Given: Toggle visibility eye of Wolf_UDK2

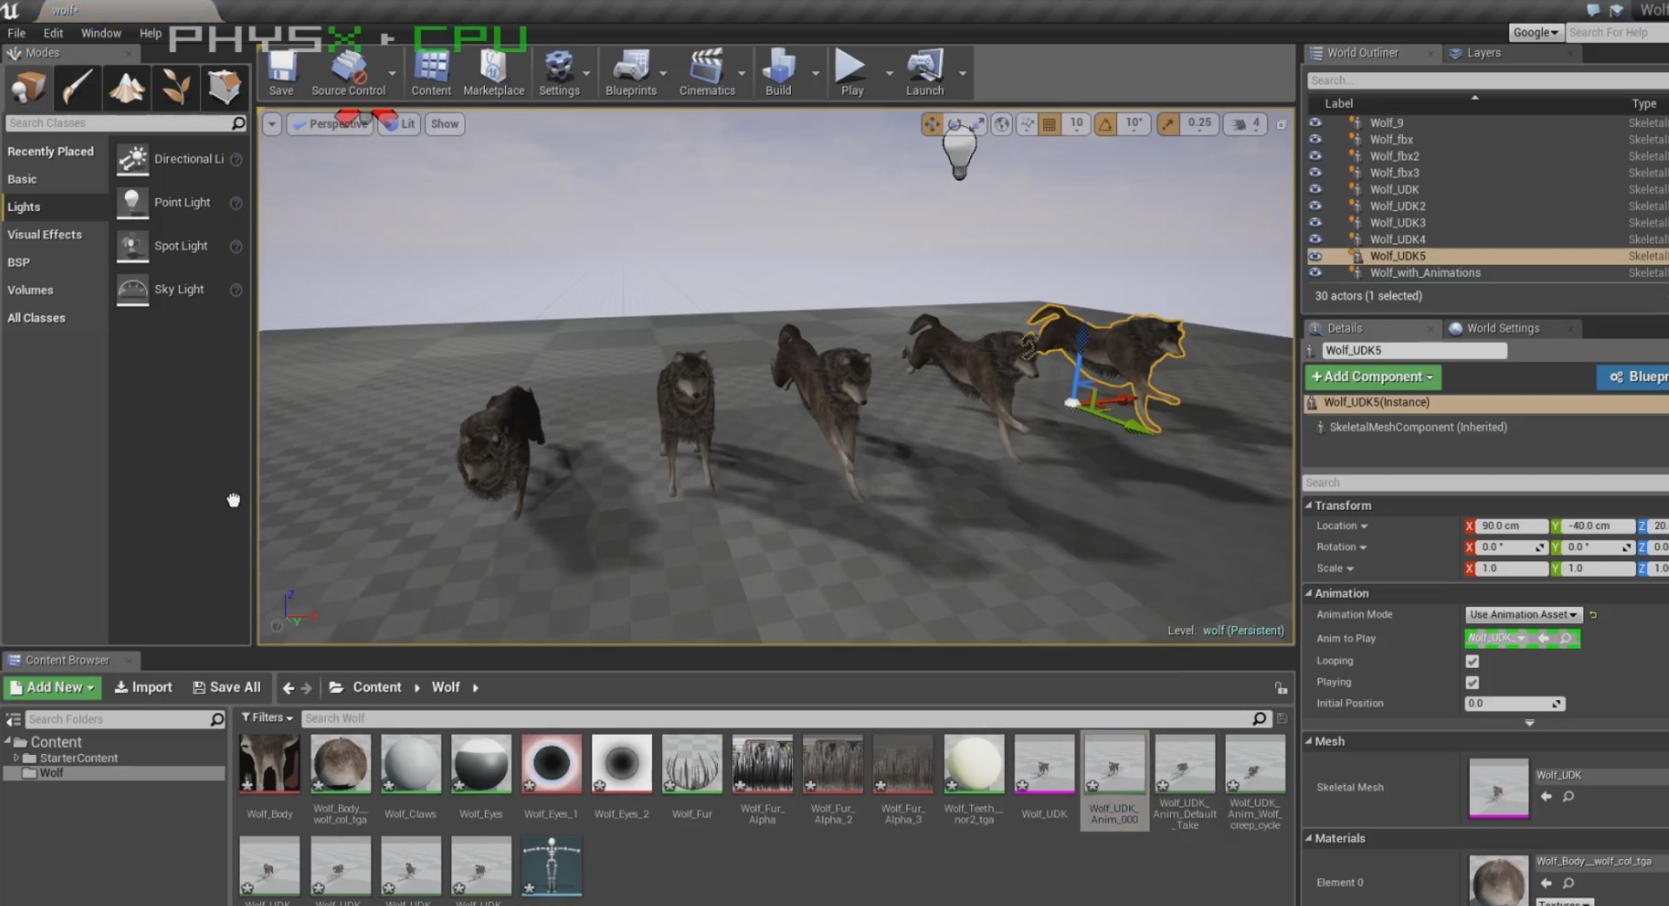Looking at the screenshot, I should point(1315,206).
